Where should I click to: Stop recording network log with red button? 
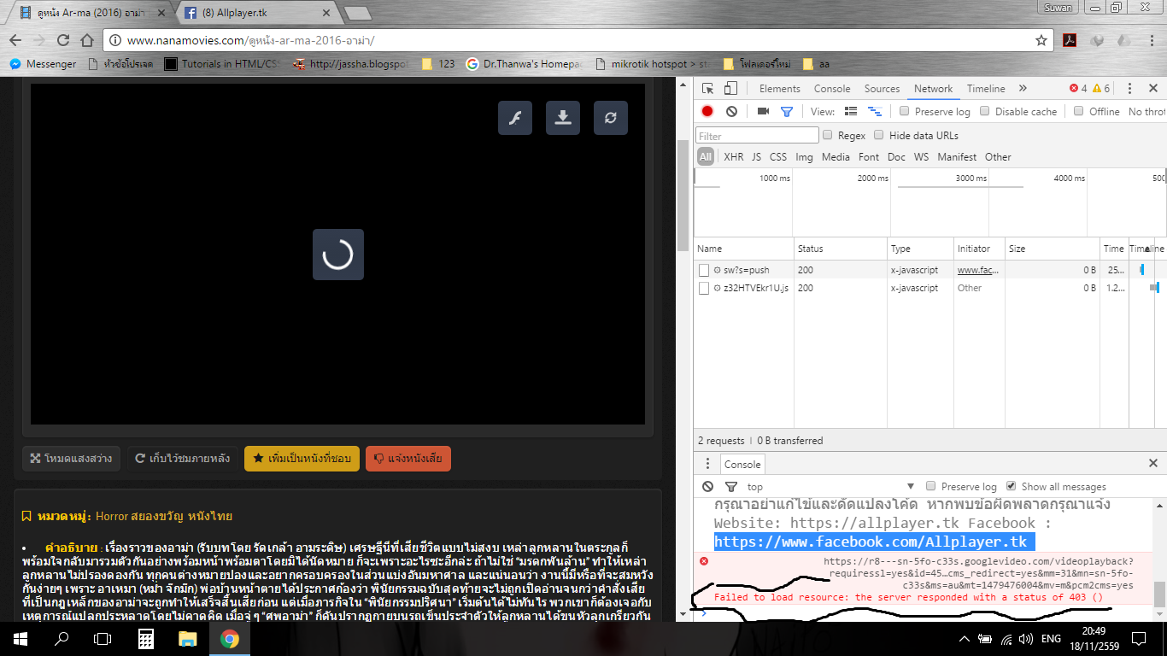tap(707, 112)
